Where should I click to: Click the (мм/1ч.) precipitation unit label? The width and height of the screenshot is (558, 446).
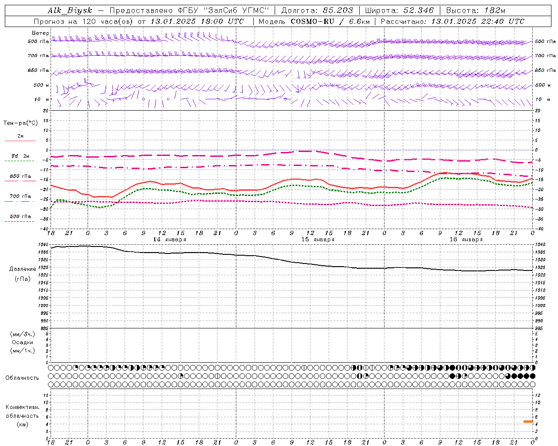click(23, 351)
